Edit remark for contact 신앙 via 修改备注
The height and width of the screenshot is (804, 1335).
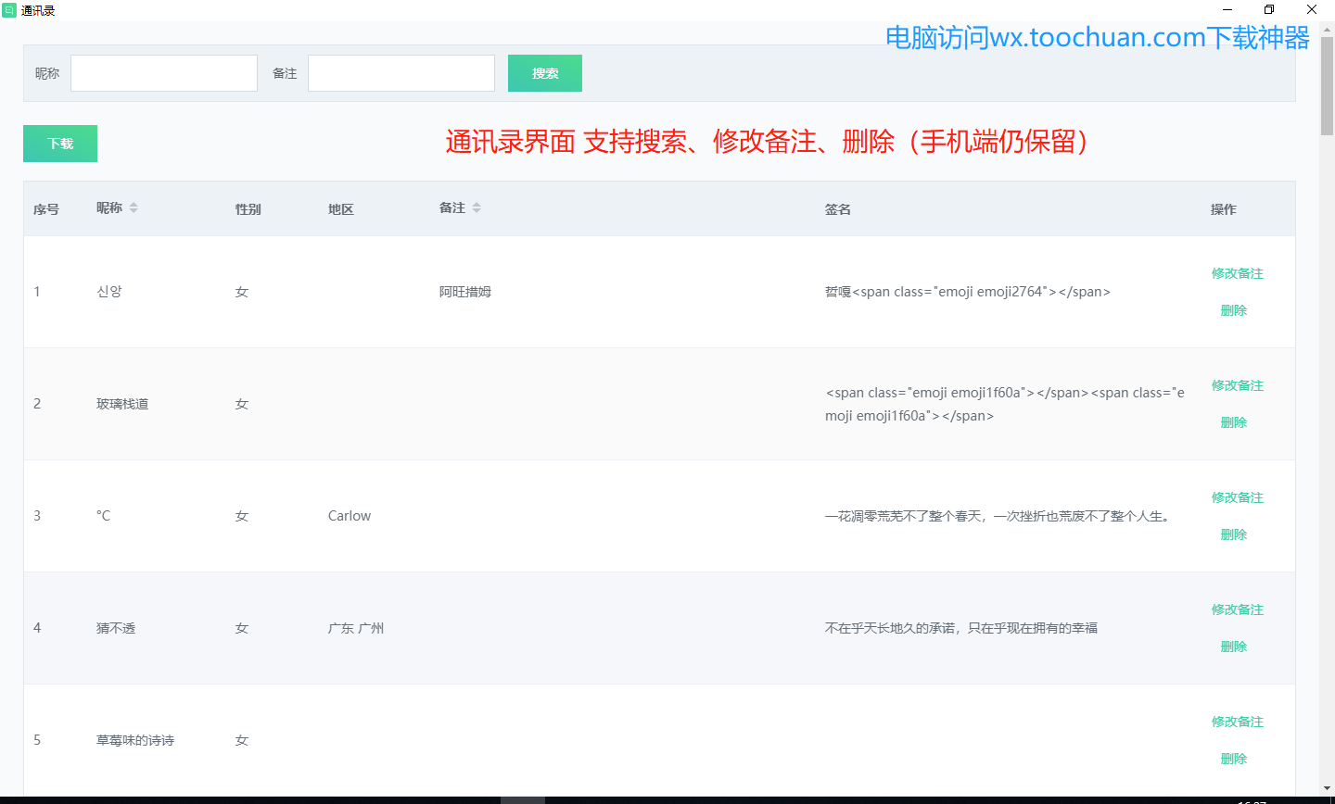pos(1238,273)
